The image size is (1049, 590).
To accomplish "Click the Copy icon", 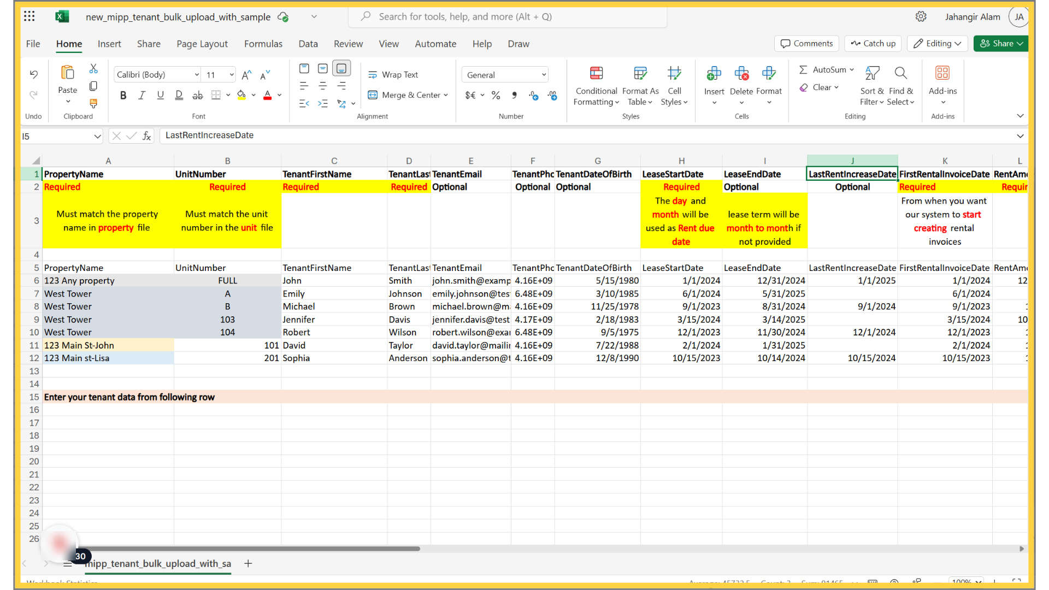I will (x=93, y=86).
